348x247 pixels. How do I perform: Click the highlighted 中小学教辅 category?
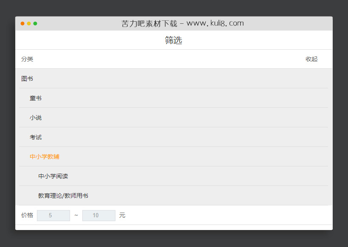click(x=44, y=157)
